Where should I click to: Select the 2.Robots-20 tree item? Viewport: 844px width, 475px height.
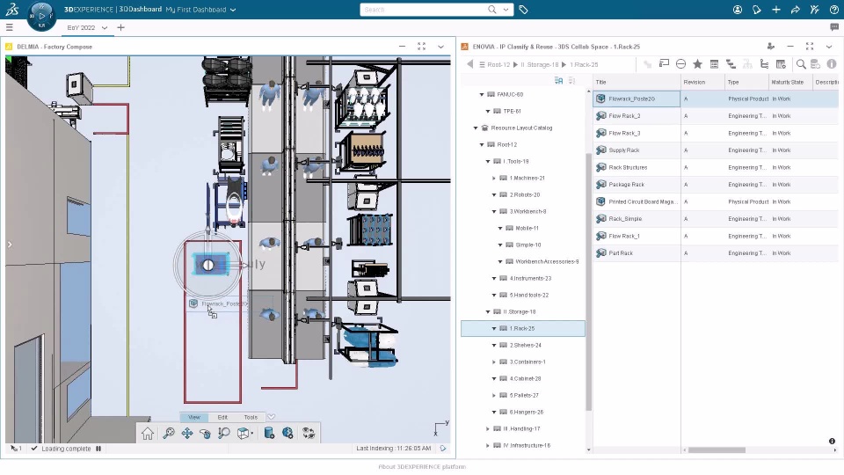coord(525,195)
